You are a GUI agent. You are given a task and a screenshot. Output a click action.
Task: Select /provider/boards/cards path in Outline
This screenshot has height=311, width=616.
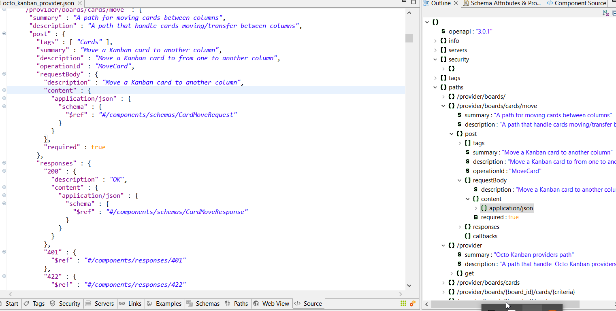pos(488,283)
